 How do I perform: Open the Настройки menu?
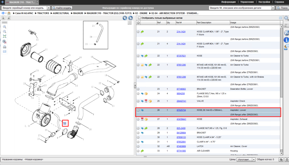tap(264, 2)
